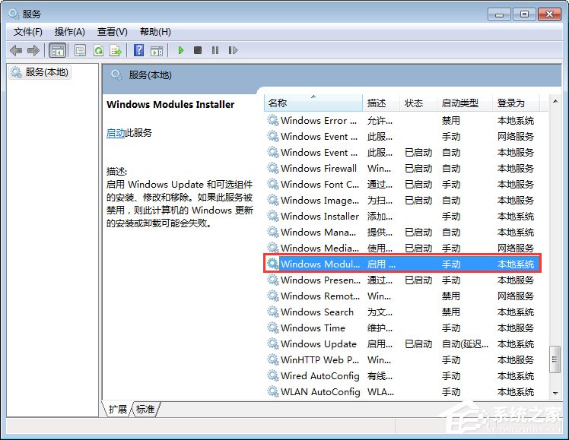Click the 服务 title bar app icon
Viewport: 569px width, 440px height.
(x=14, y=14)
